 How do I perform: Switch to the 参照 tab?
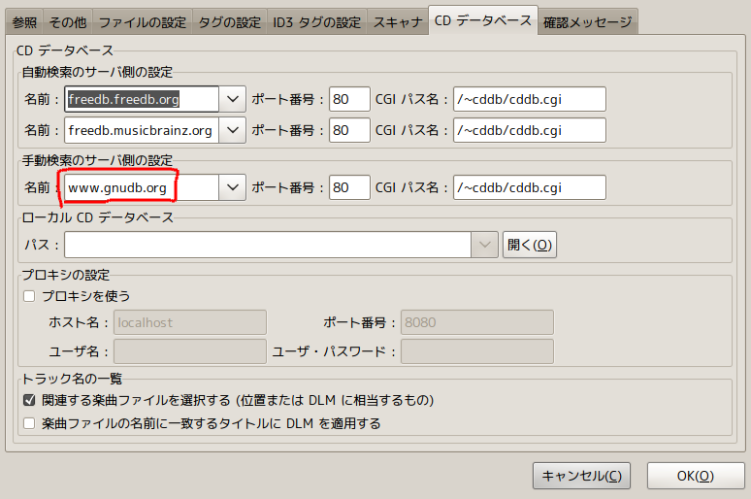(x=24, y=22)
